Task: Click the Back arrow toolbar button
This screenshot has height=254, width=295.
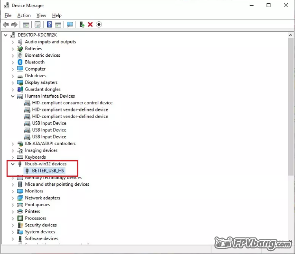Action: click(6, 25)
